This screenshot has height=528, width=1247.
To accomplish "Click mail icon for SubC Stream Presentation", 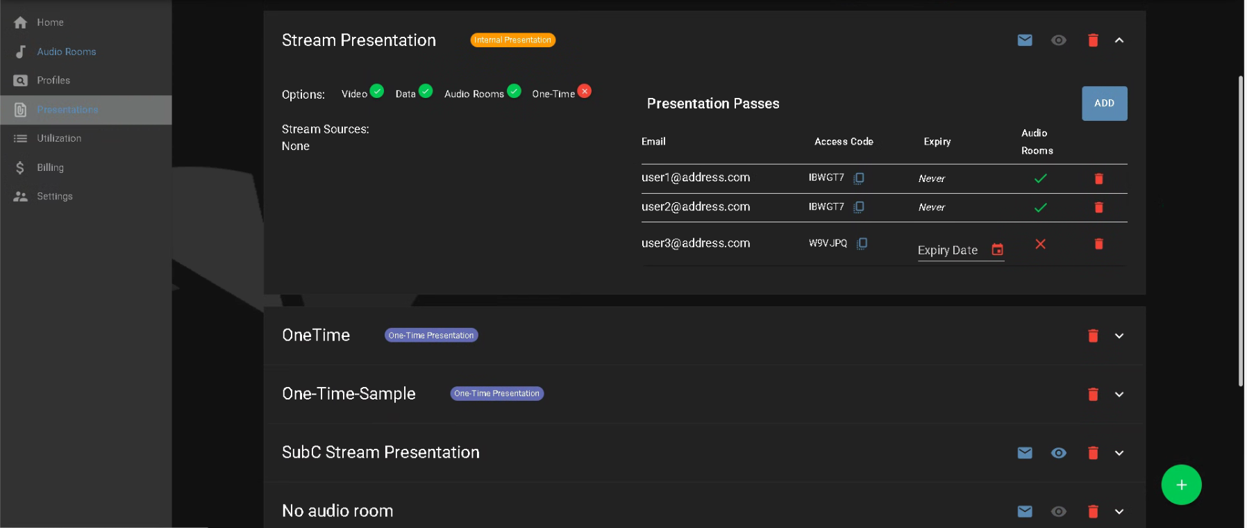I will pyautogui.click(x=1024, y=453).
